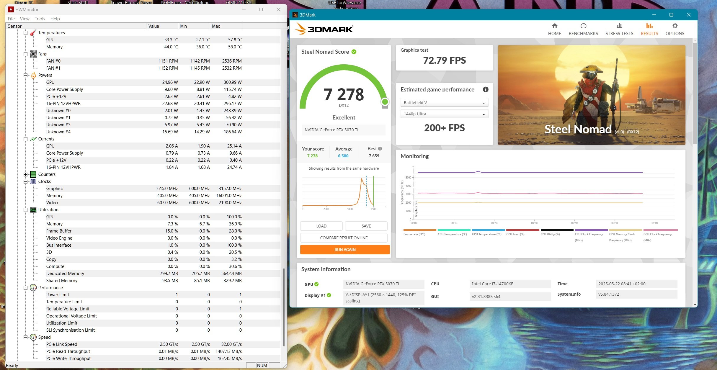717x370 pixels.
Task: Open Options gear icon
Action: 674,26
